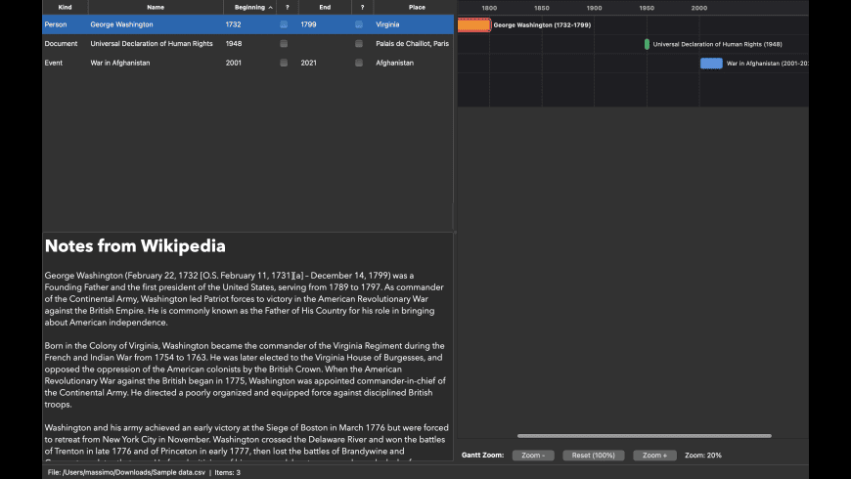The height and width of the screenshot is (479, 851).
Task: Click the 1900 label on timeline ruler
Action: [x=595, y=8]
